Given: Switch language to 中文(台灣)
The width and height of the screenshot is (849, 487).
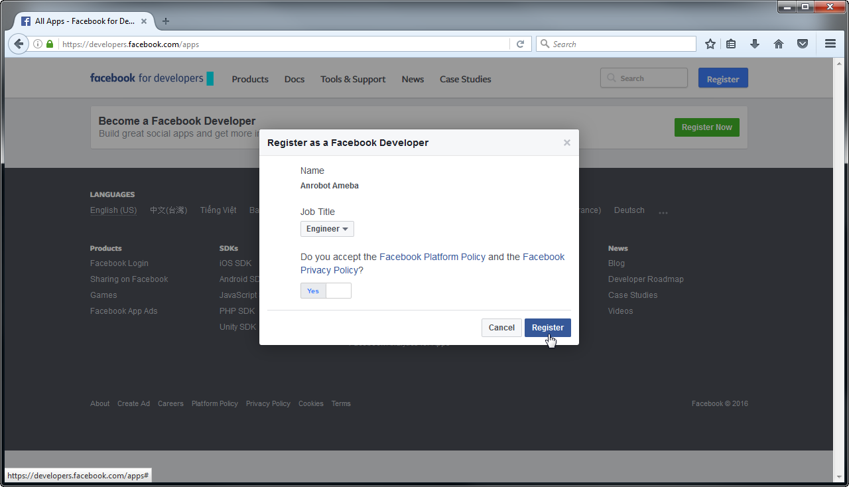Looking at the screenshot, I should point(168,210).
